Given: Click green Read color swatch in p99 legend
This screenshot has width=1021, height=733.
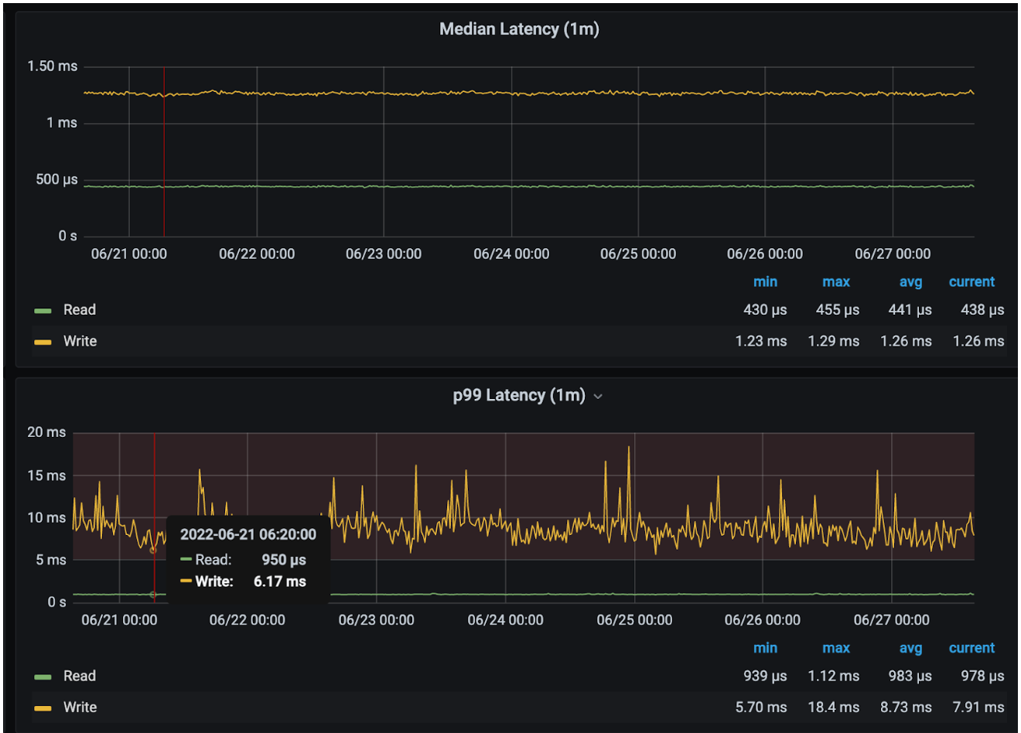Looking at the screenshot, I should coord(43,677).
